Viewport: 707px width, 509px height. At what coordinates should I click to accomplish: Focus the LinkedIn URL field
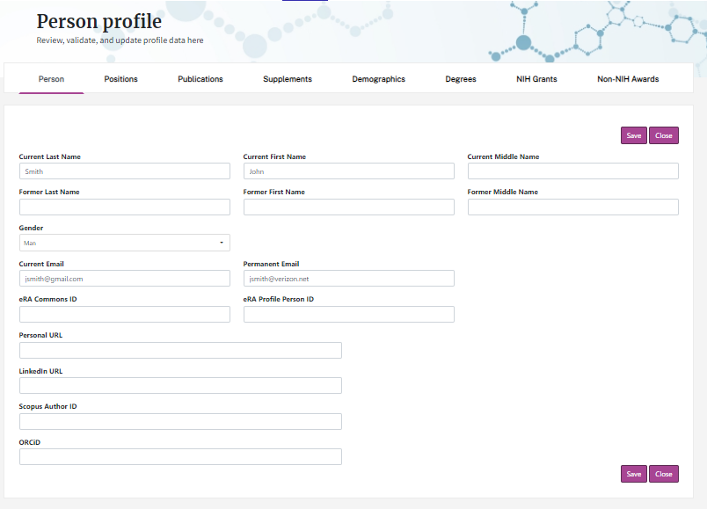pos(180,385)
